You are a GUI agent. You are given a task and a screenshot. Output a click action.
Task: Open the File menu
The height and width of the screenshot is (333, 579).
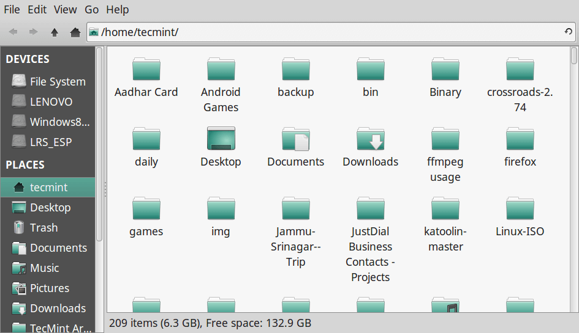tap(12, 10)
